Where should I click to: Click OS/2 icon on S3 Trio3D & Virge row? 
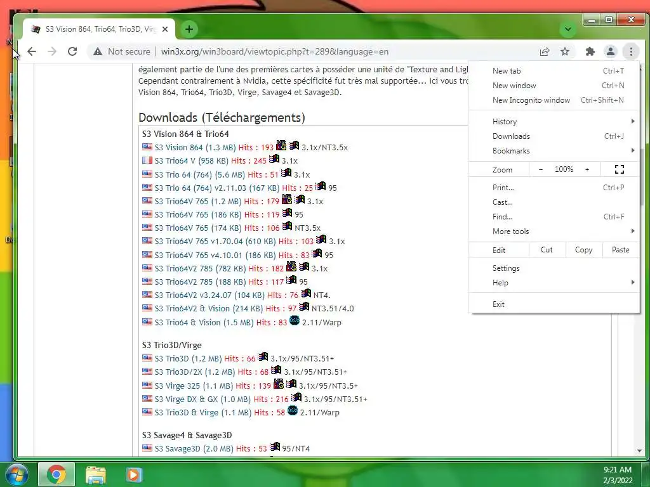click(293, 410)
